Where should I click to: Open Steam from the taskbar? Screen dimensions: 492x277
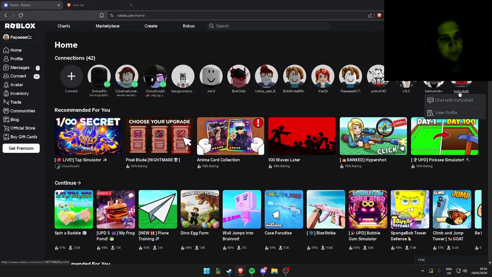click(x=229, y=271)
